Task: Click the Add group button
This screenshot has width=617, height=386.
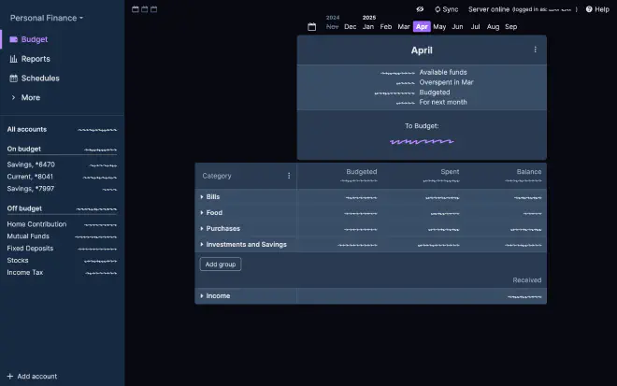Action: [221, 264]
